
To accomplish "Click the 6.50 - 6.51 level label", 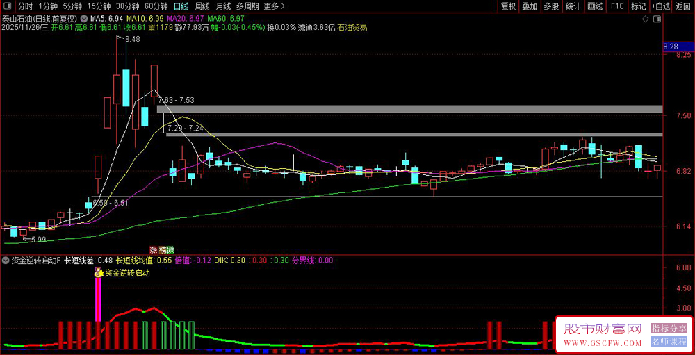I will pyautogui.click(x=110, y=203).
